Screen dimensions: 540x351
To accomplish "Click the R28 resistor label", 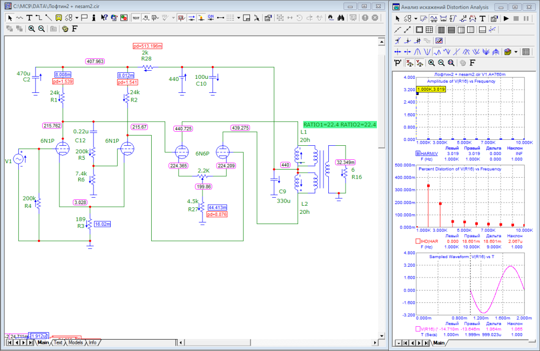I will click(146, 58).
